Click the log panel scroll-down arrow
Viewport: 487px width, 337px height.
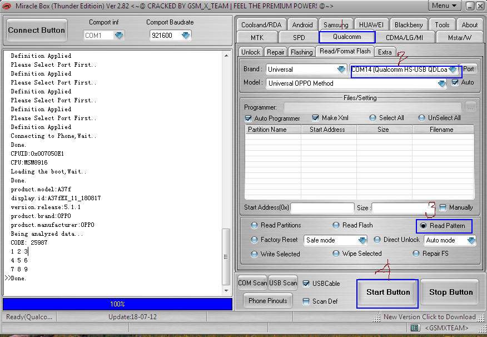pyautogui.click(x=226, y=291)
